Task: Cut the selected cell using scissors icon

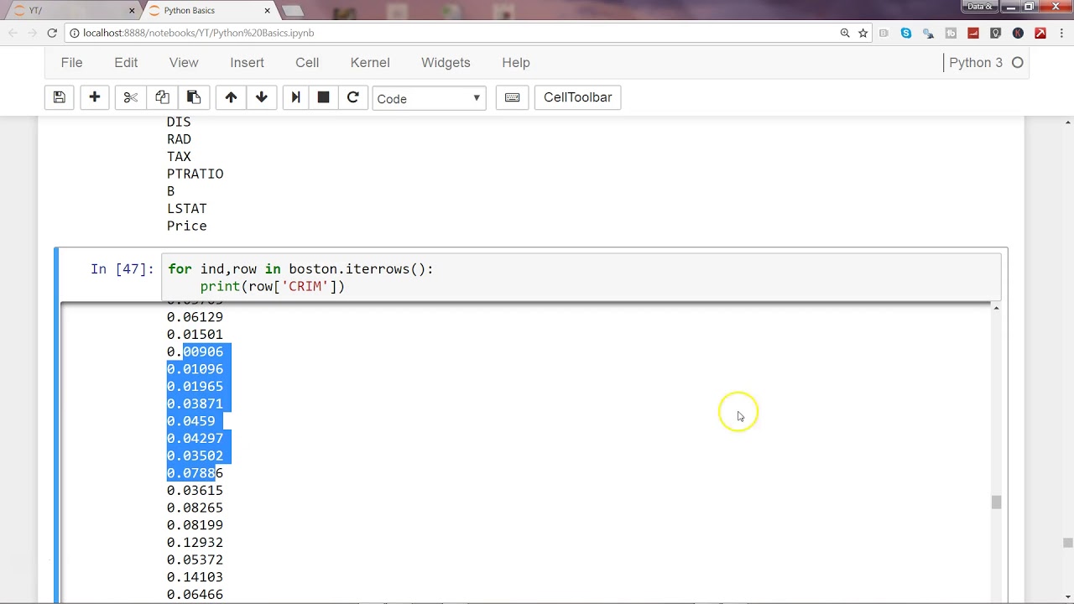Action: tap(130, 97)
